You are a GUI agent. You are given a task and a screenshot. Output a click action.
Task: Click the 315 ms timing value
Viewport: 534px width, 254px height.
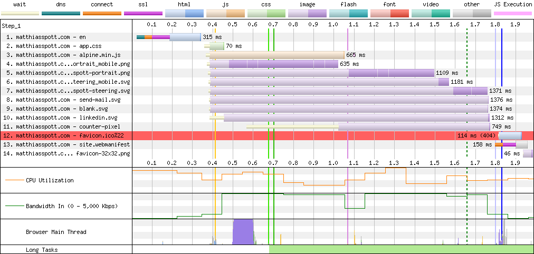click(x=212, y=37)
